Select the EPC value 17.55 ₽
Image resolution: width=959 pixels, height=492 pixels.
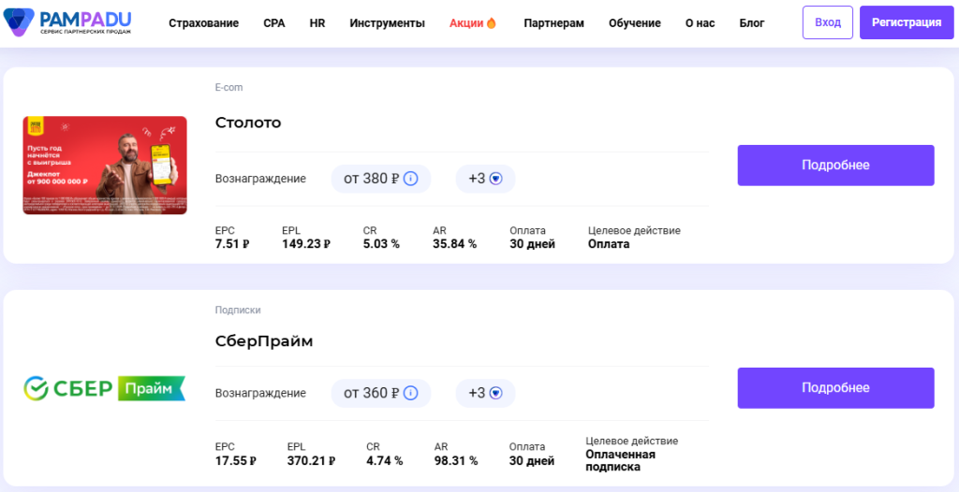click(x=235, y=461)
